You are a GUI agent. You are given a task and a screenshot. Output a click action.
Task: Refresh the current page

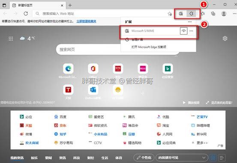pos(26,14)
